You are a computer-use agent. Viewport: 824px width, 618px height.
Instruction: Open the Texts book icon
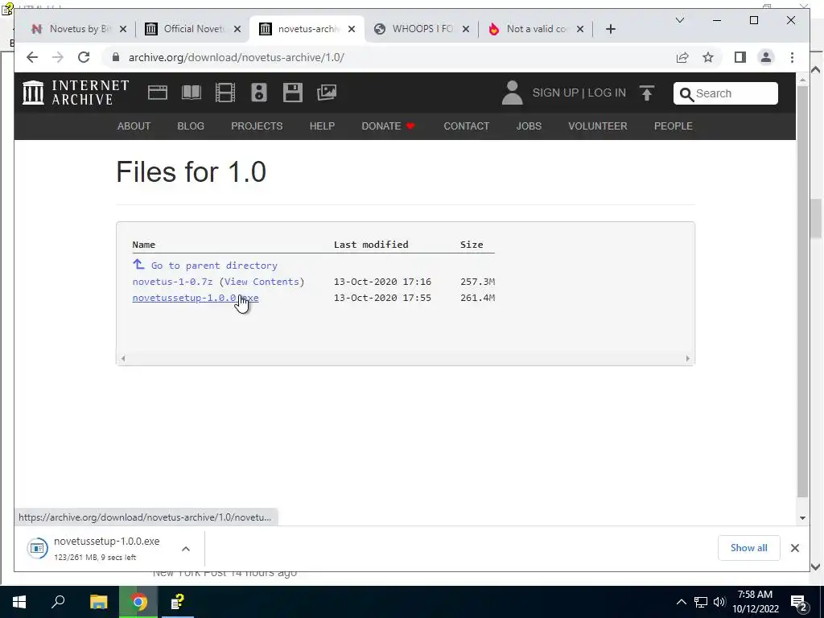point(192,93)
